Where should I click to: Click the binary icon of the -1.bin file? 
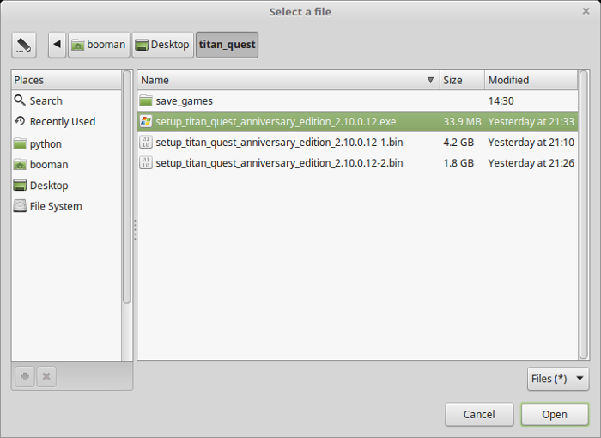(x=146, y=143)
